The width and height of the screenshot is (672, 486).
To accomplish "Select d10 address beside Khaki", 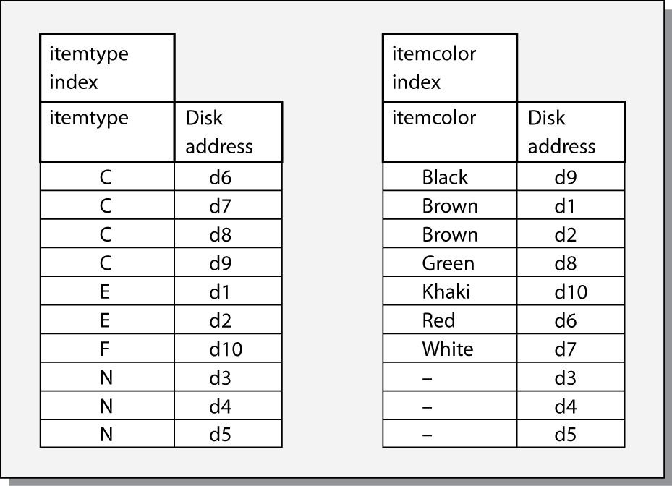I will (x=571, y=291).
